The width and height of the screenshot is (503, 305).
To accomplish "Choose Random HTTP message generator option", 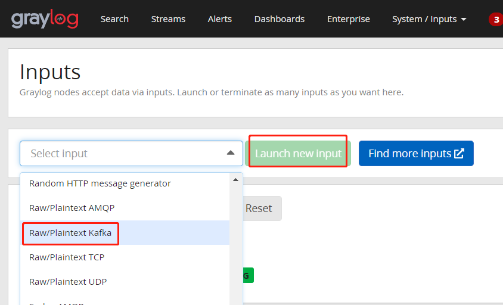I will [125, 183].
